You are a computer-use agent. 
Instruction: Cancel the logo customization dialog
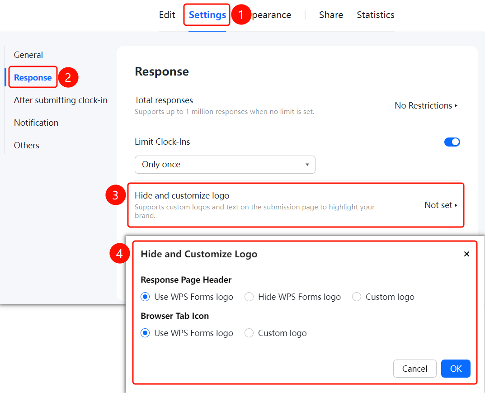click(414, 369)
